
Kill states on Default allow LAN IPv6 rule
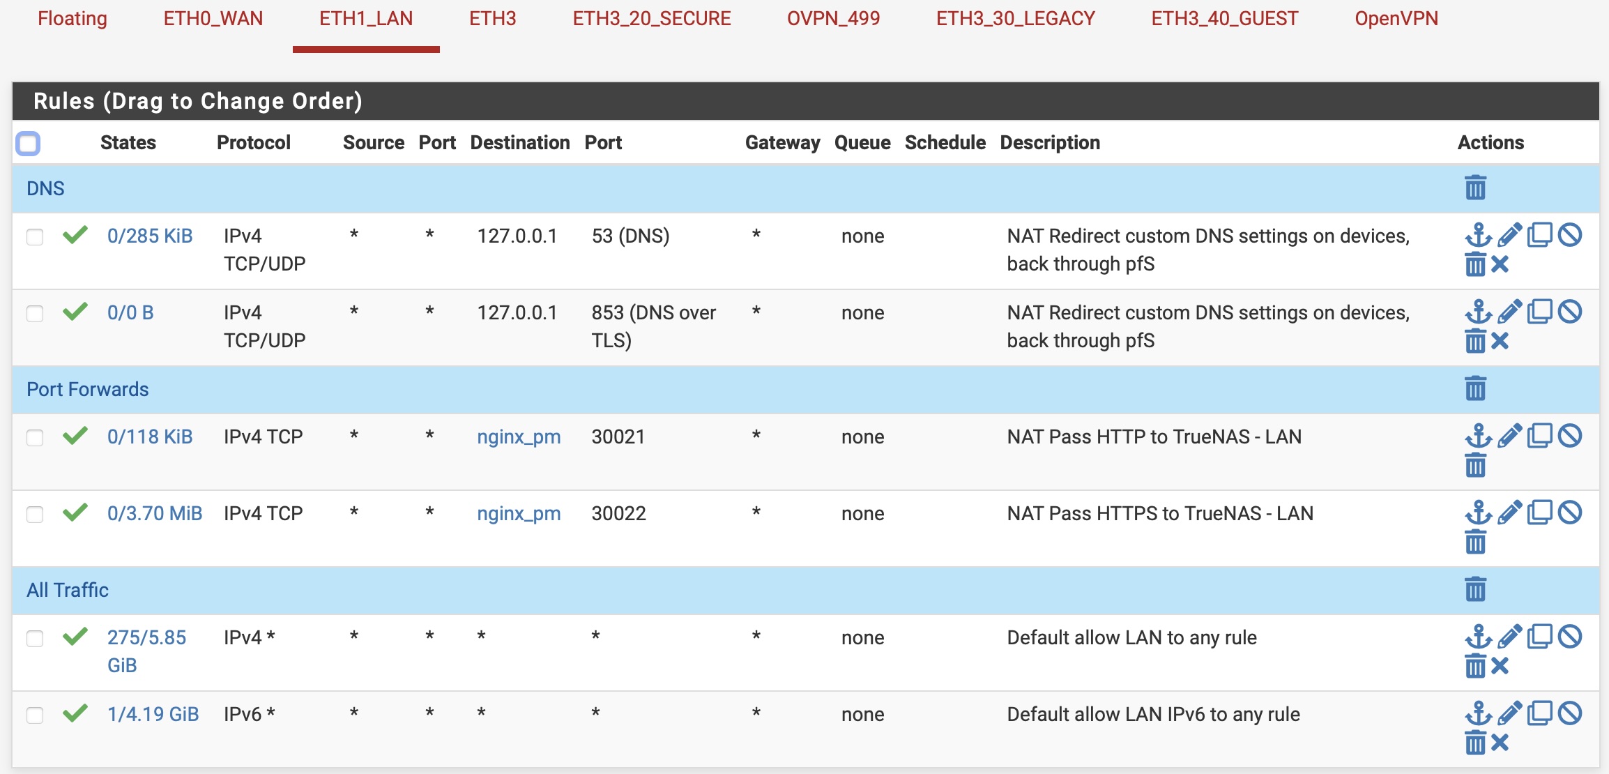(1500, 743)
